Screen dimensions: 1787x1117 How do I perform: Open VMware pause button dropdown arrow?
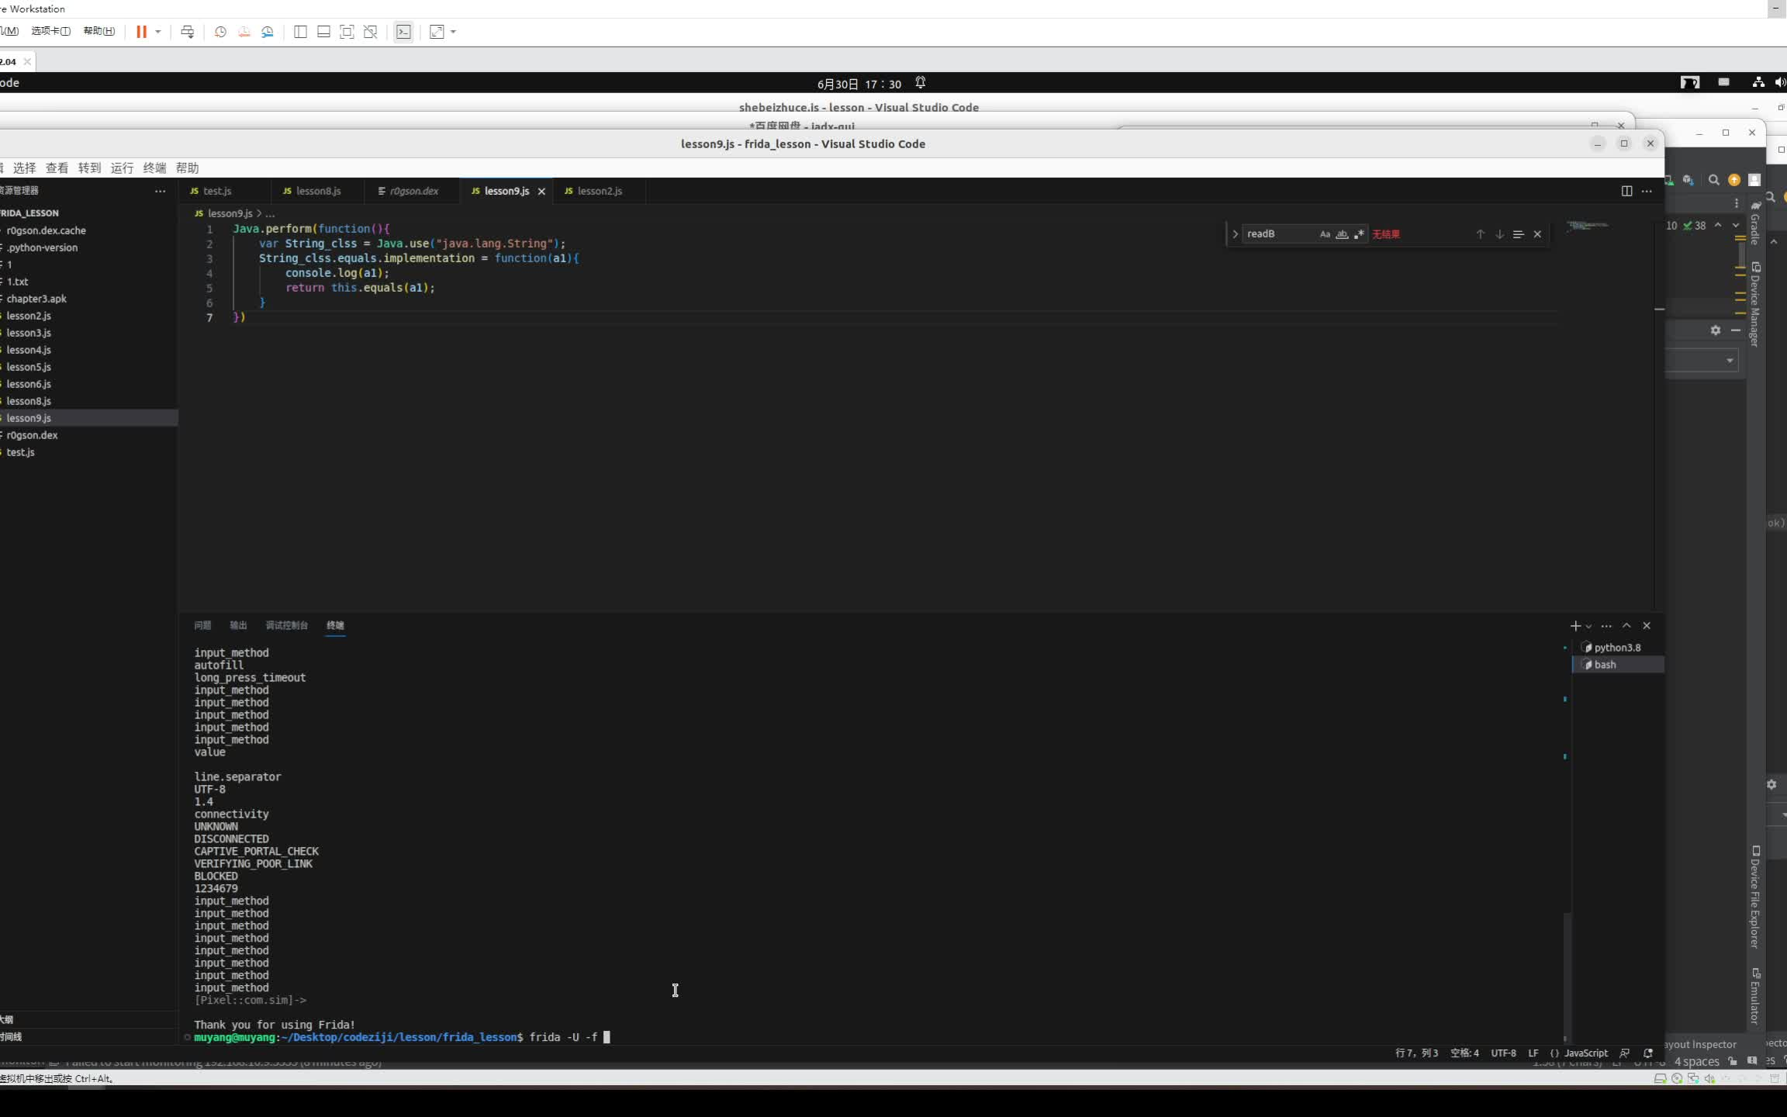[158, 32]
